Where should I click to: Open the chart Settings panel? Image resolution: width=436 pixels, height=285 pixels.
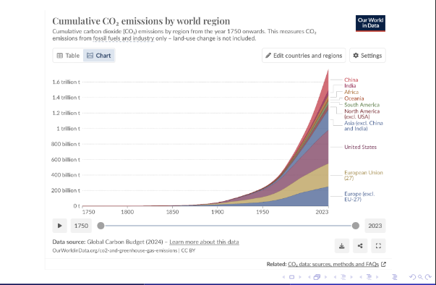pyautogui.click(x=367, y=55)
